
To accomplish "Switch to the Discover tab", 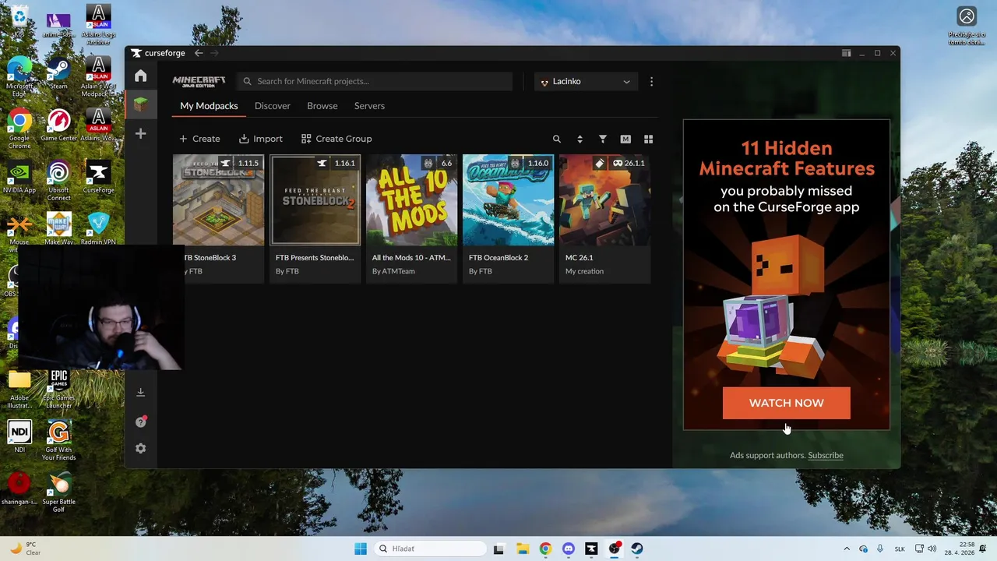I will click(x=273, y=106).
